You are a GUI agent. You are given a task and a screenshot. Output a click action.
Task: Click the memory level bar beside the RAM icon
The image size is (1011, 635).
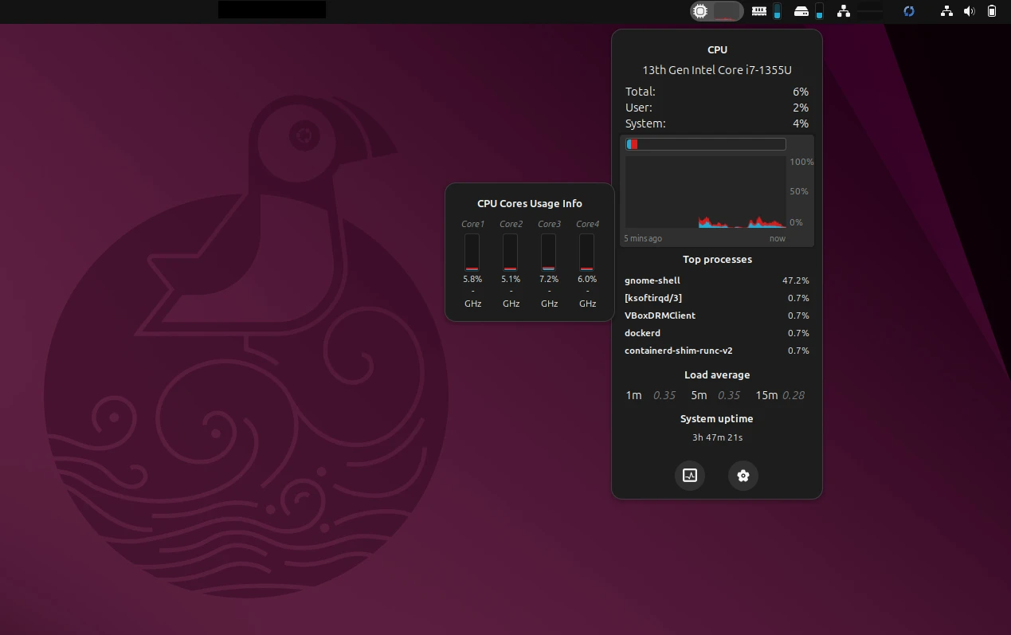[776, 10]
